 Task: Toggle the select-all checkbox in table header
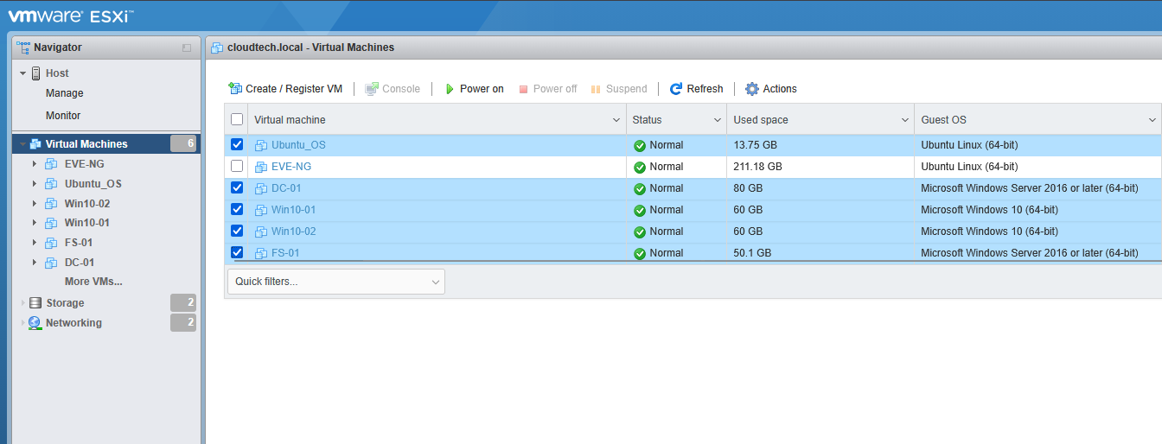point(237,119)
